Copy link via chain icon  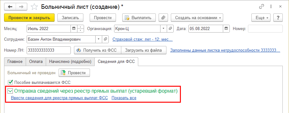point(261,7)
